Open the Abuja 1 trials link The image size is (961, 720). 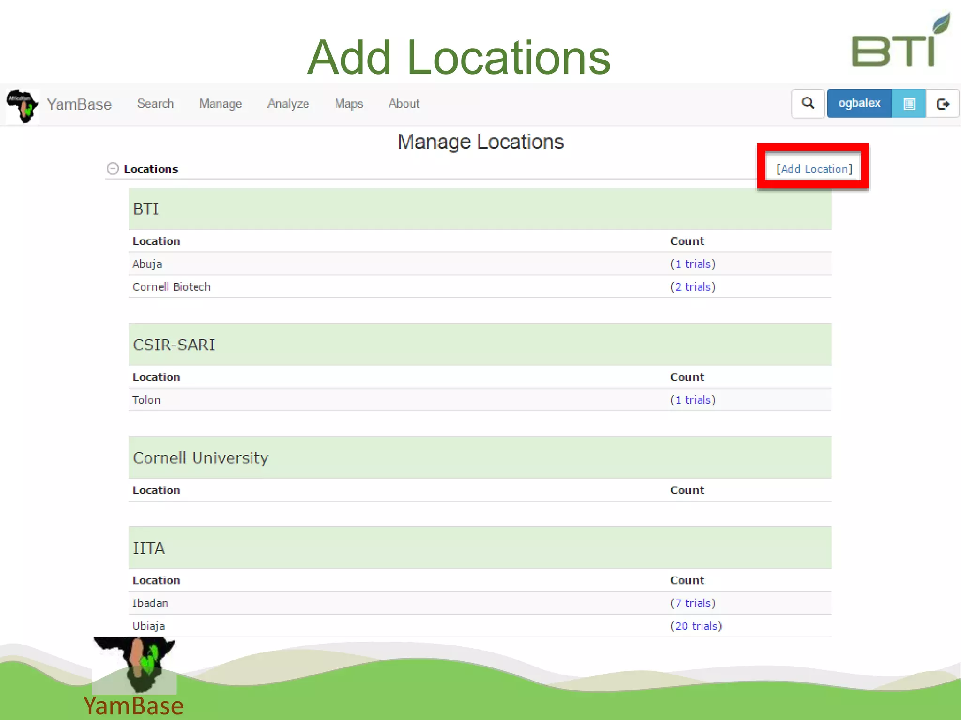[x=693, y=264]
